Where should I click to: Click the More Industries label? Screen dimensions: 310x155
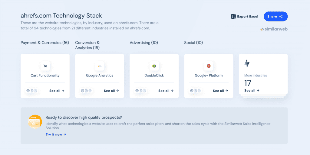tap(256, 75)
